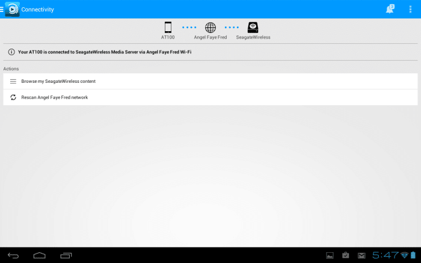Viewport: 421px width, 263px height.
Task: Open the picture notification in status bar
Action: [330, 255]
